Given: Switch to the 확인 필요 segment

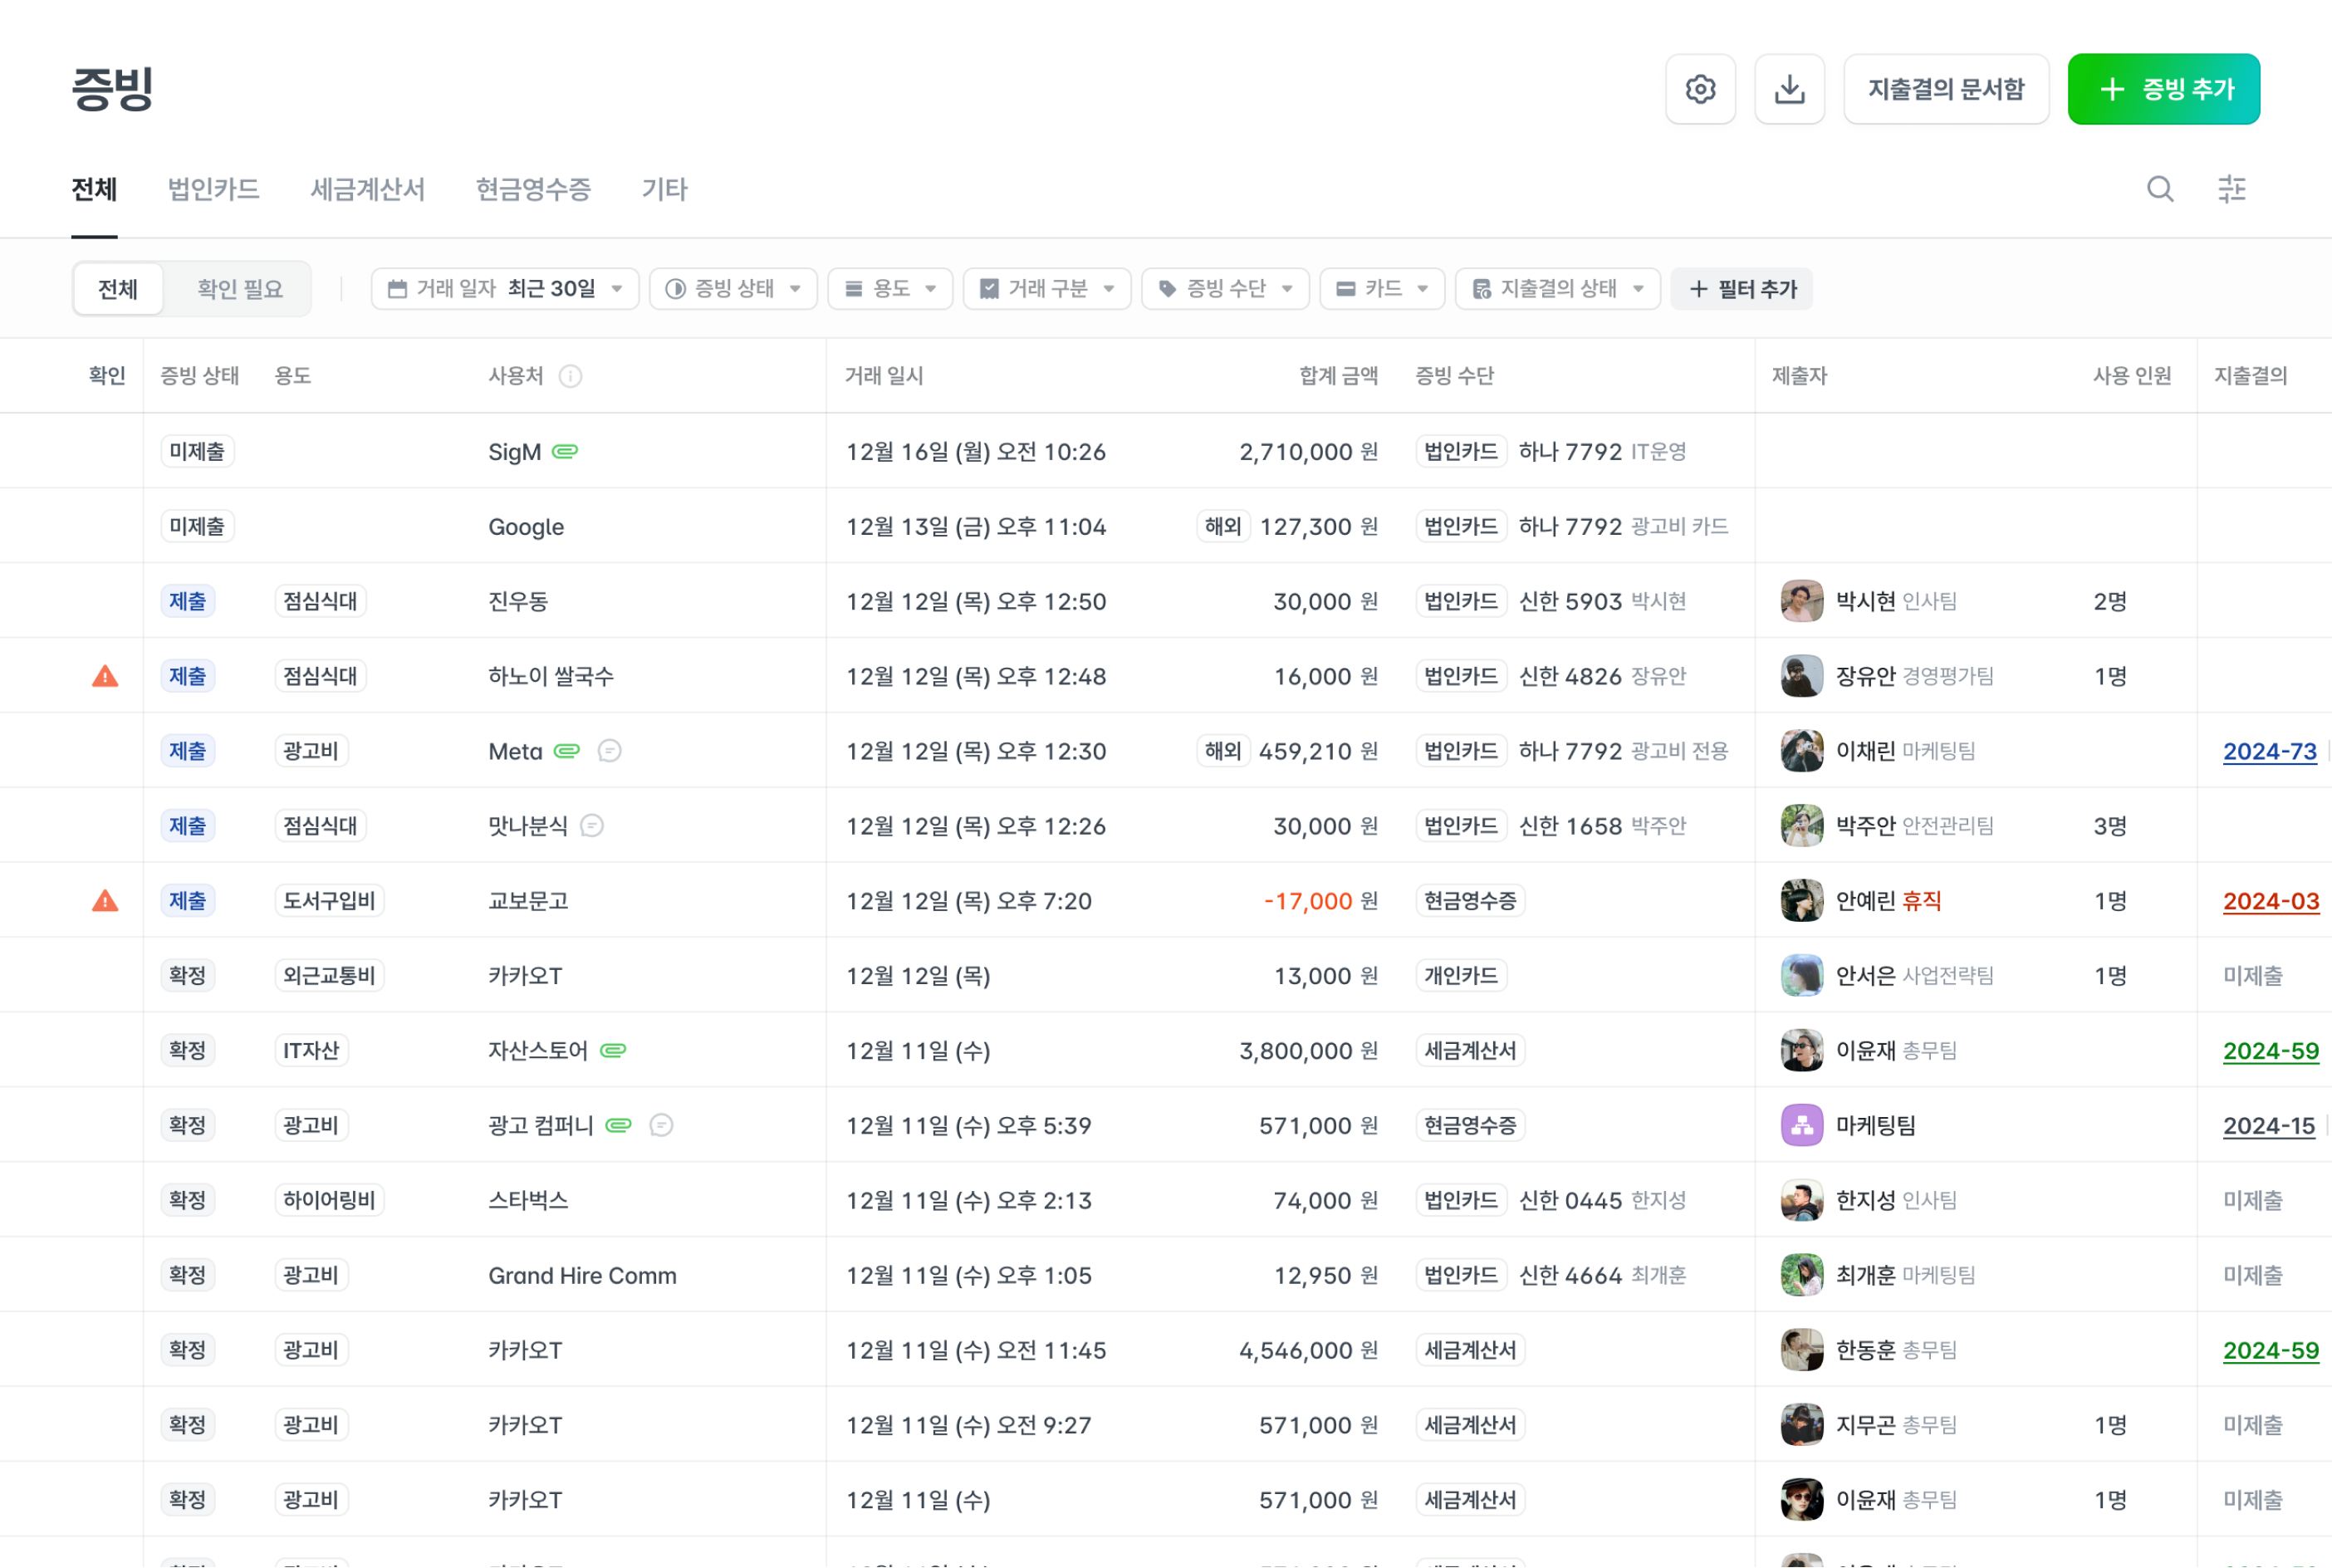Looking at the screenshot, I should (239, 289).
